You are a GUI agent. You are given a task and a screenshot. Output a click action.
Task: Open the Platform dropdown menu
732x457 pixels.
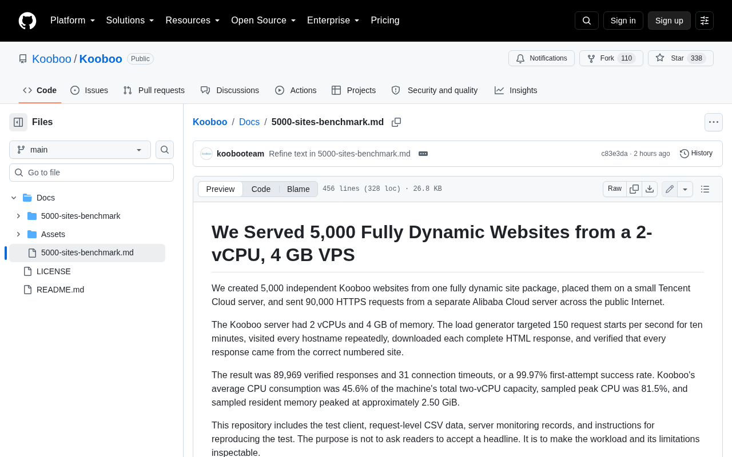pyautogui.click(x=73, y=21)
